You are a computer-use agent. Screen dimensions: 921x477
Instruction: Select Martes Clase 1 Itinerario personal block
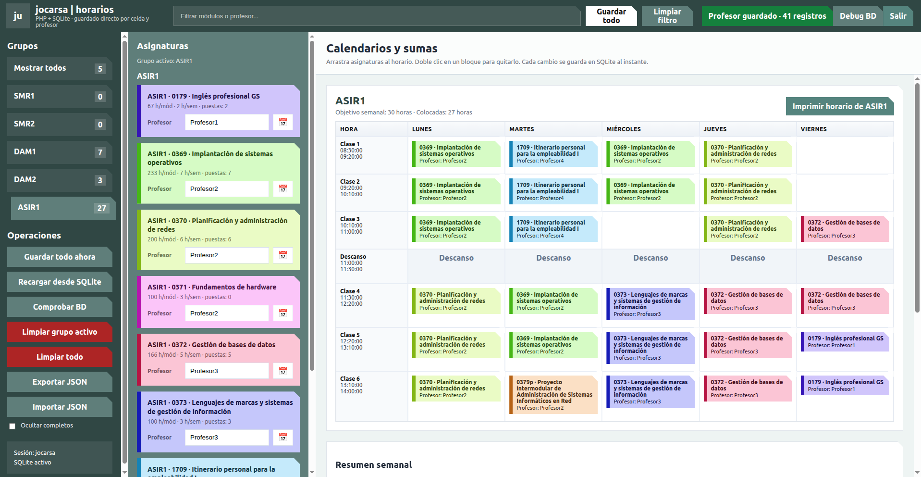coord(553,154)
